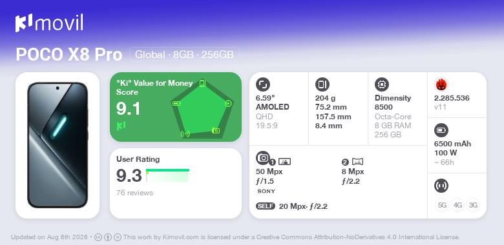Click the Global 8GB 256GB variant tag
Viewport: 504px width, 245px height.
184,54
